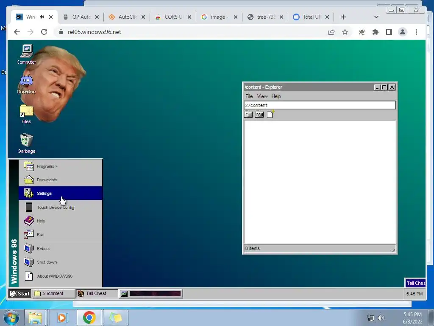This screenshot has height=326, width=434.
Task: Mute the Win tab audio icon
Action: point(42,17)
